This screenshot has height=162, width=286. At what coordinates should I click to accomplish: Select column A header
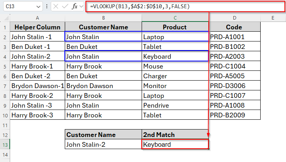pos(37,18)
